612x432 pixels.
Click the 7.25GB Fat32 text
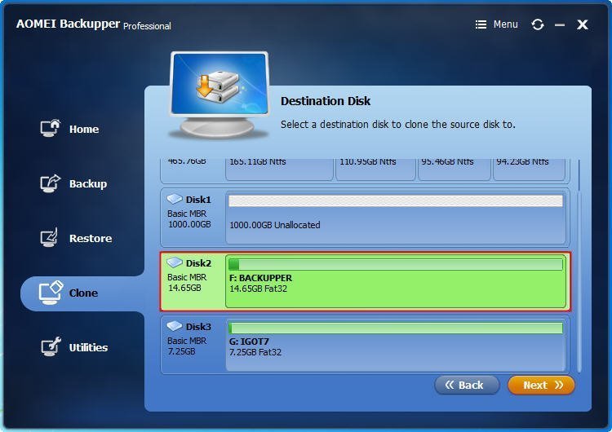coord(255,352)
